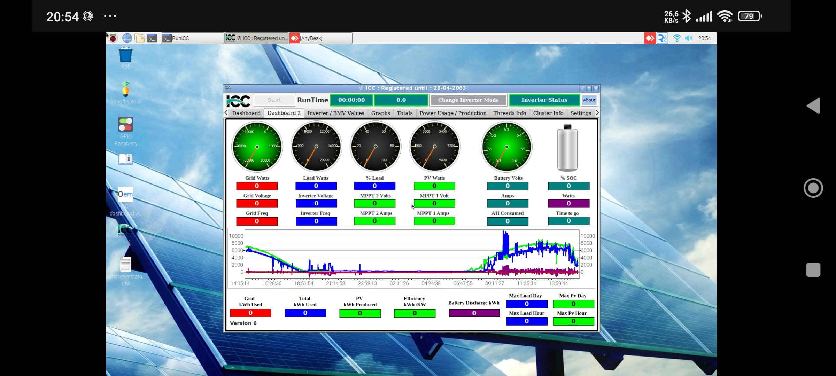Open GPIO Raspberry desktop shortcut
This screenshot has width=836, height=376.
click(126, 125)
